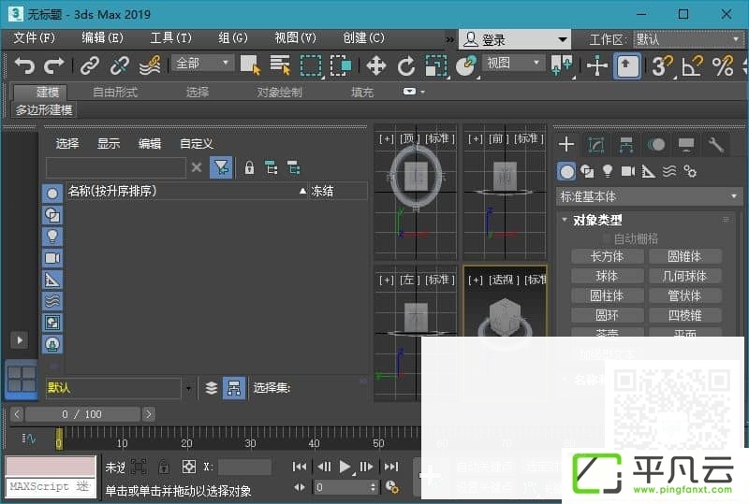Switch to the 填充 ribbon tab

362,93
